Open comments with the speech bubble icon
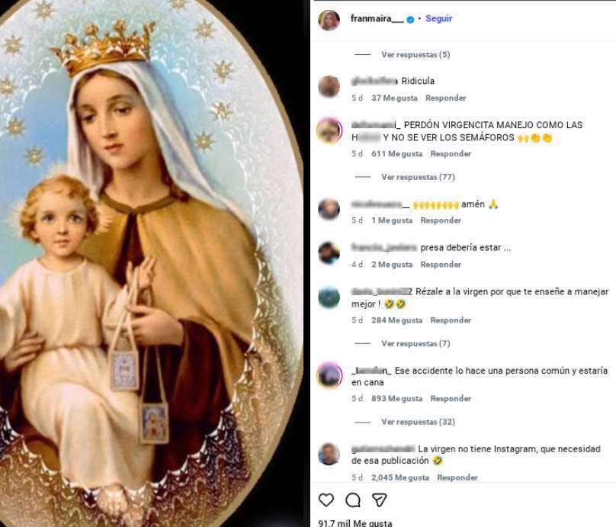 [x=353, y=500]
